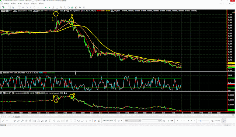
Task: Click the horizontal chart scrollbar
Action: point(117,115)
